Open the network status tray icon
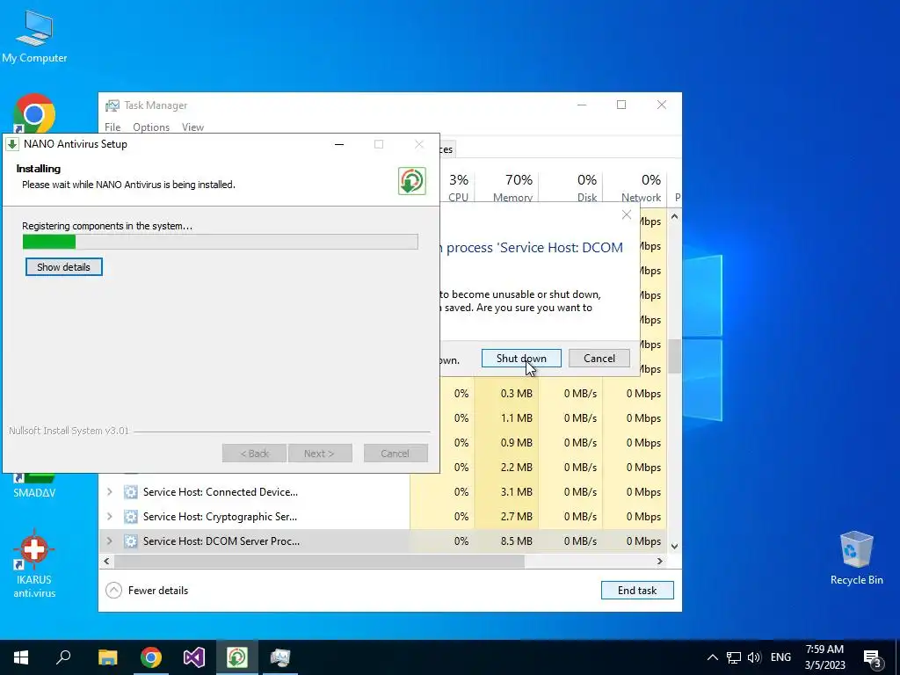Viewport: 900px width, 675px height. coord(734,657)
